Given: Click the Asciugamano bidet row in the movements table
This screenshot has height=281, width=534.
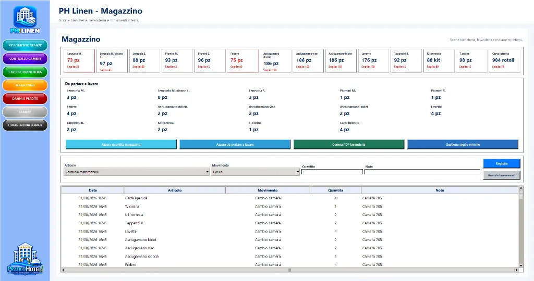Looking at the screenshot, I should coord(290,240).
